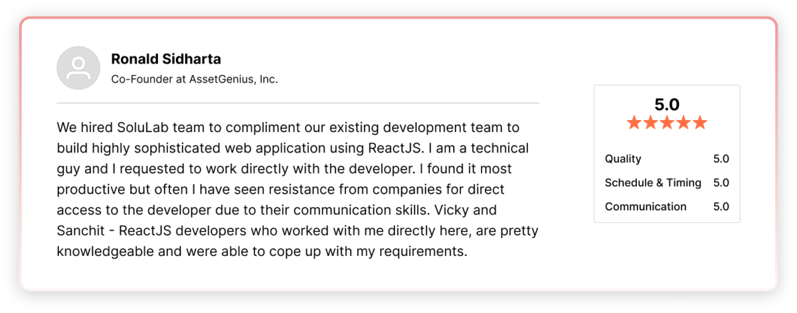Select the Quality label
Viewport: 797px width, 313px height.
623,159
